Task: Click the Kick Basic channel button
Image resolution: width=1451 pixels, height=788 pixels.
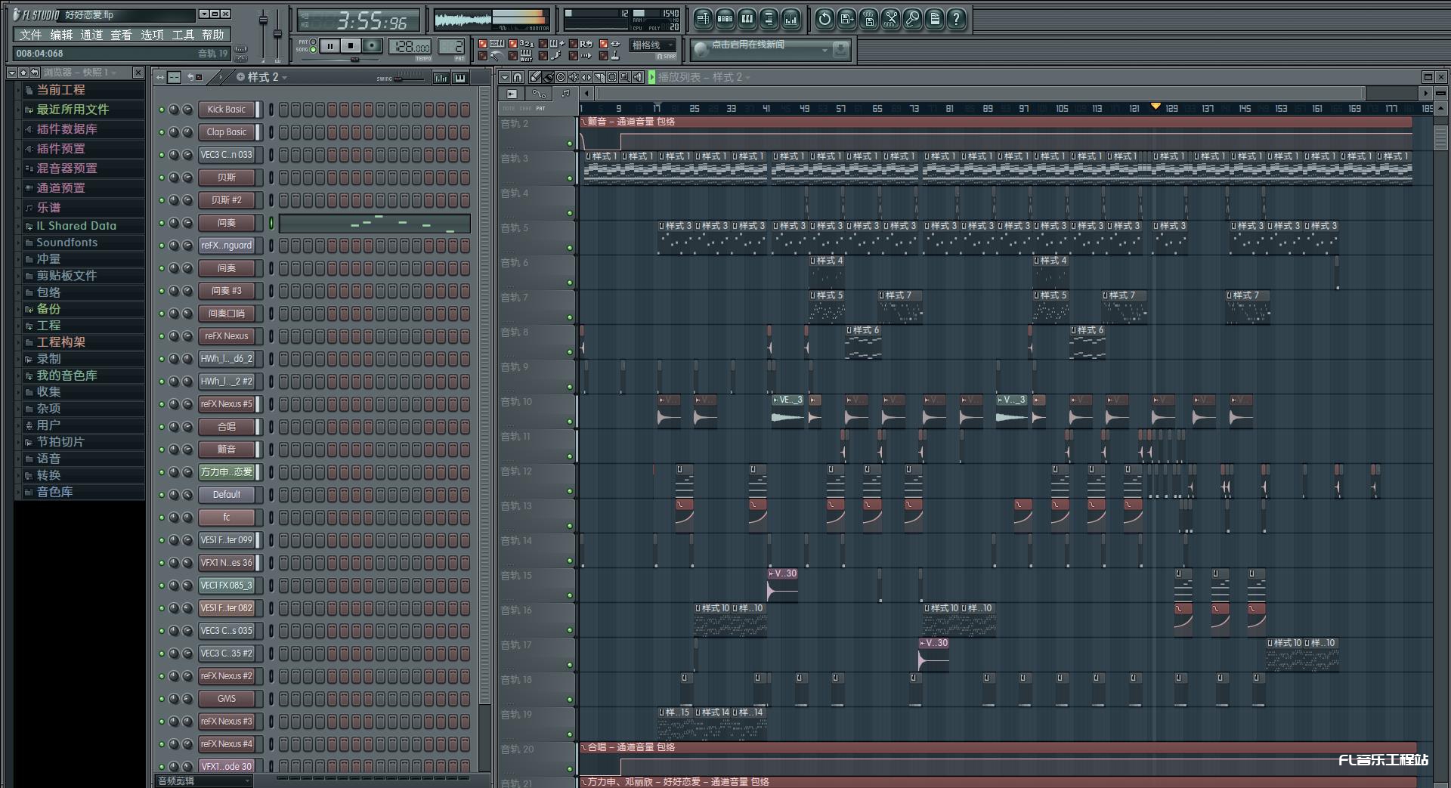Action: point(227,110)
